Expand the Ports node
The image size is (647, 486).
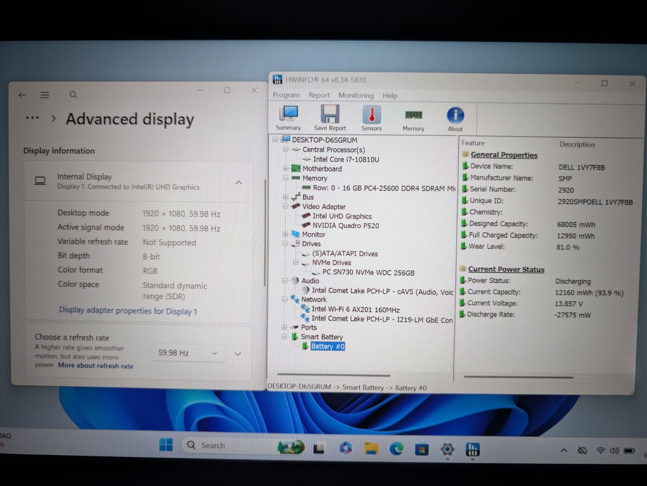[x=285, y=327]
